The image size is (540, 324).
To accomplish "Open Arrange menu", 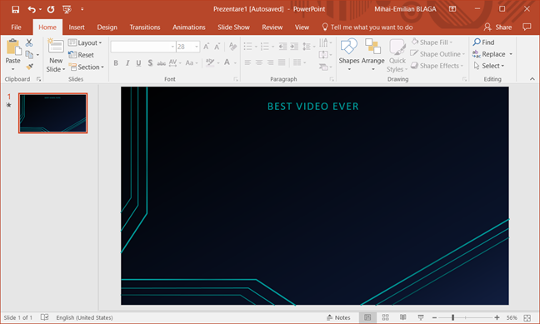I will point(372,55).
